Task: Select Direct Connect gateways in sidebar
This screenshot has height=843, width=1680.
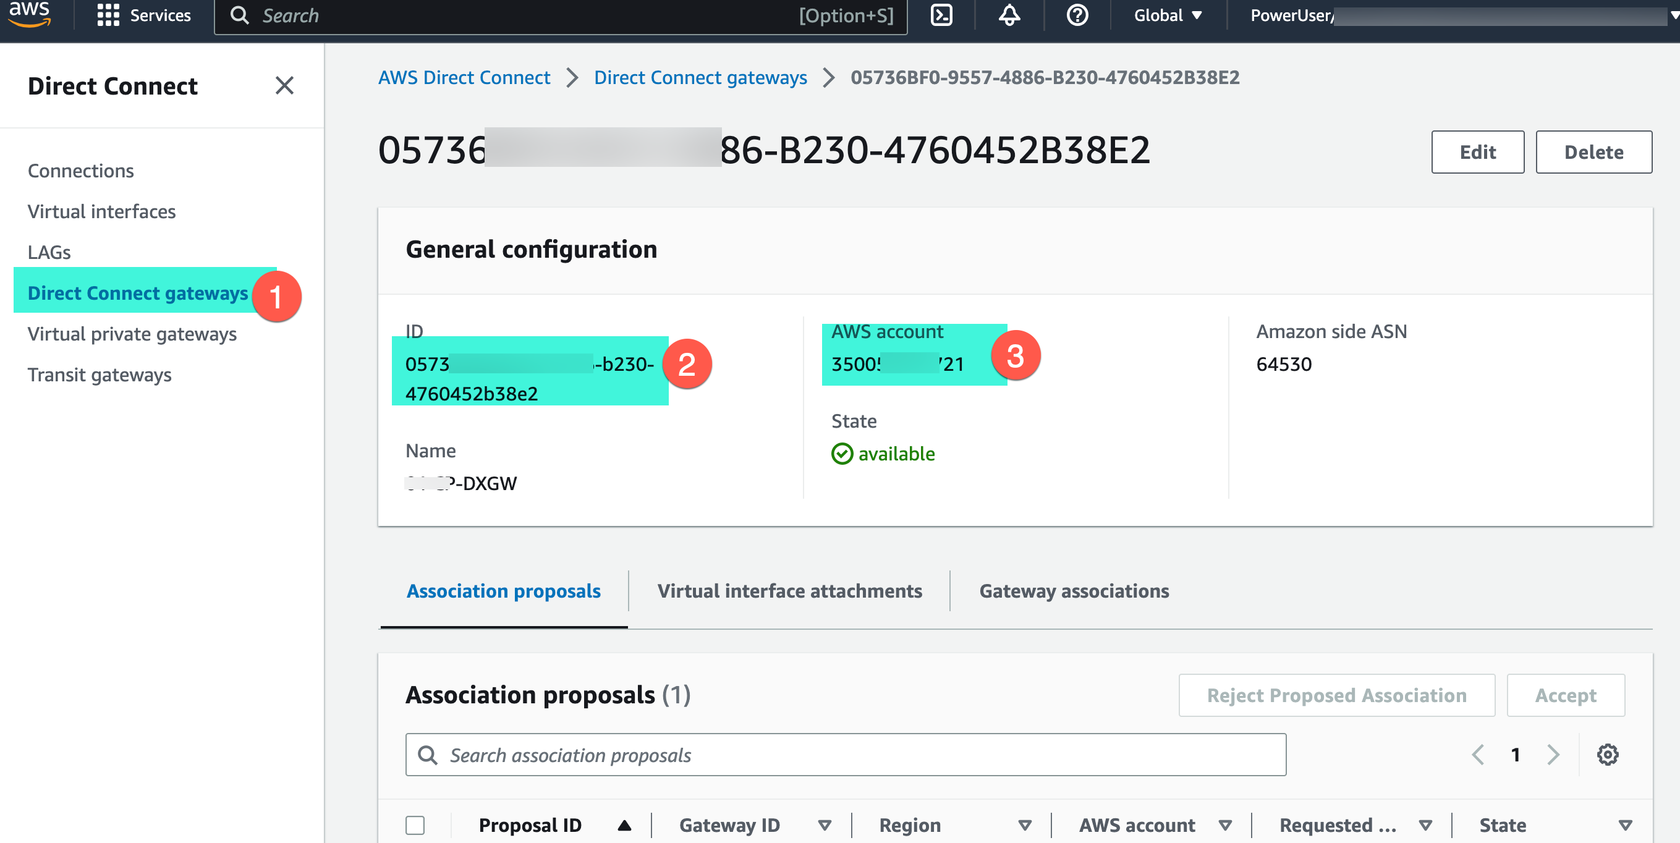Action: click(138, 294)
